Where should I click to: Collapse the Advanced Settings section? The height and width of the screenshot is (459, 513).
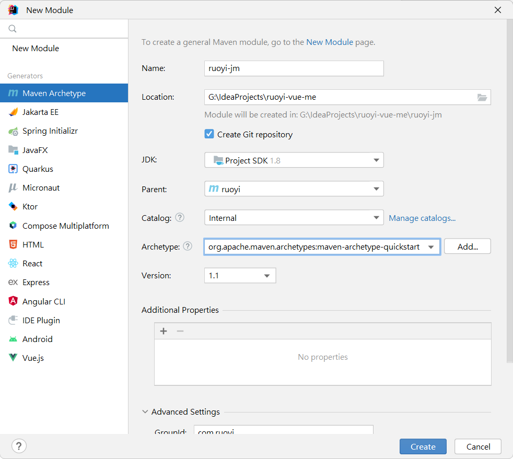[x=145, y=412]
